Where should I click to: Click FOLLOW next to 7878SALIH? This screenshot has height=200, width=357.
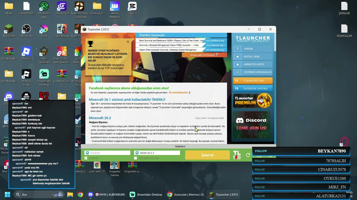pos(260,161)
